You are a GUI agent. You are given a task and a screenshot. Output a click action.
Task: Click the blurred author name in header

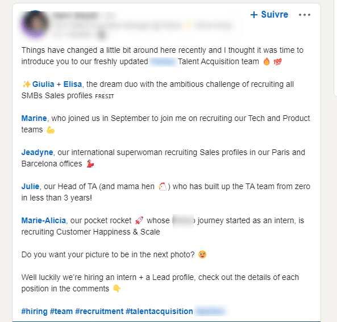click(76, 15)
